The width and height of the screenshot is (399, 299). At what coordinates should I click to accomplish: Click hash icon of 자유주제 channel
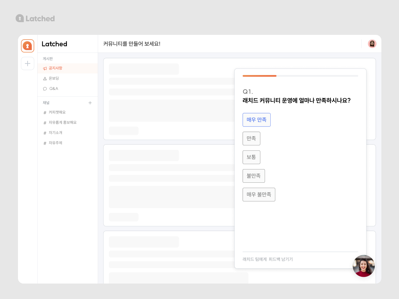[45, 143]
